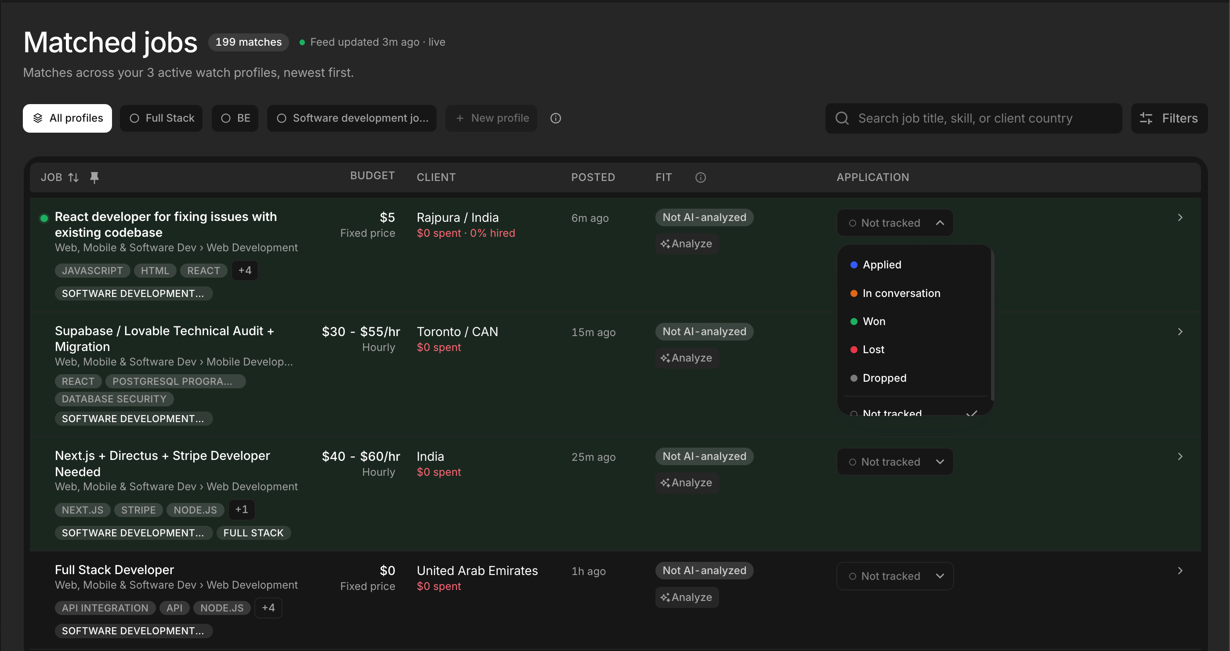Click the STRIPE skill tag
Screen dimensions: 1230x651
[138, 510]
